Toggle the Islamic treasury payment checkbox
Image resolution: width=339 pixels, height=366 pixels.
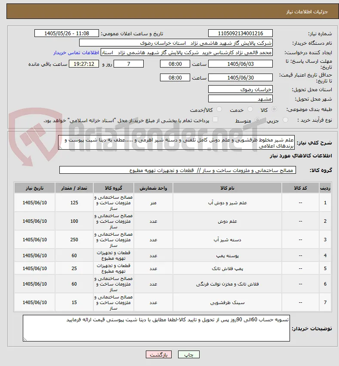click(215, 119)
